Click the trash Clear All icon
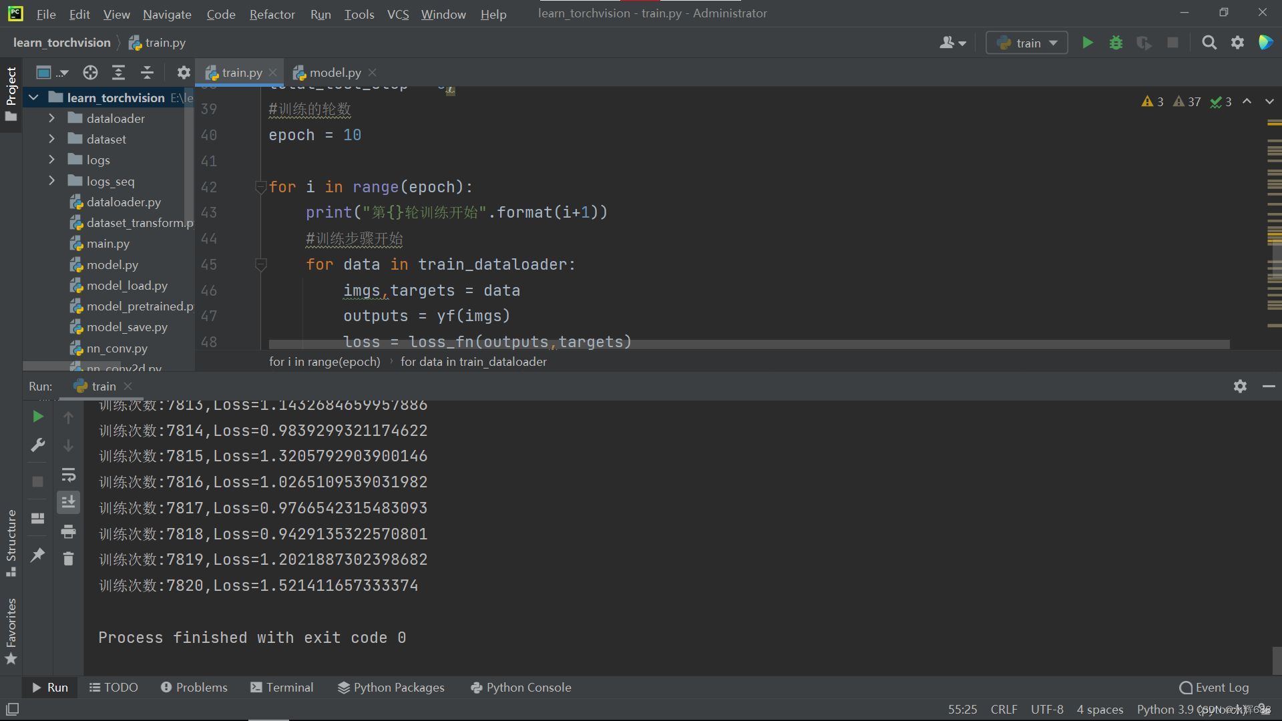This screenshot has width=1282, height=721. click(x=68, y=559)
